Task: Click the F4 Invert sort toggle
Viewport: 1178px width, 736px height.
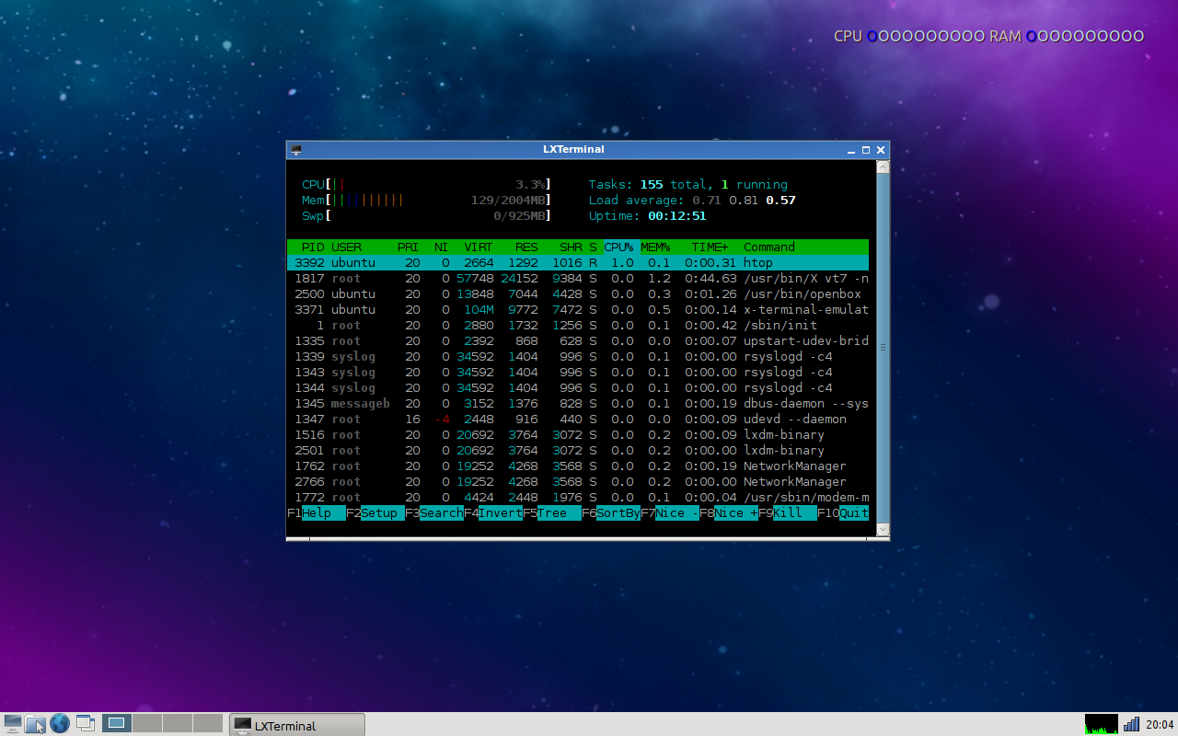Action: (500, 513)
